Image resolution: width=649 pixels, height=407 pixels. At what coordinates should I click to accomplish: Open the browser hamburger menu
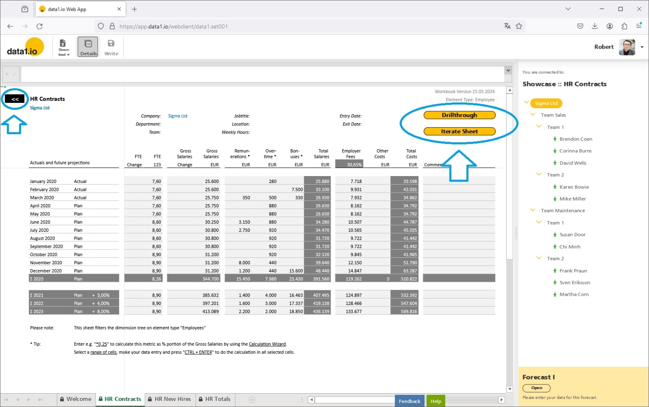click(x=639, y=26)
